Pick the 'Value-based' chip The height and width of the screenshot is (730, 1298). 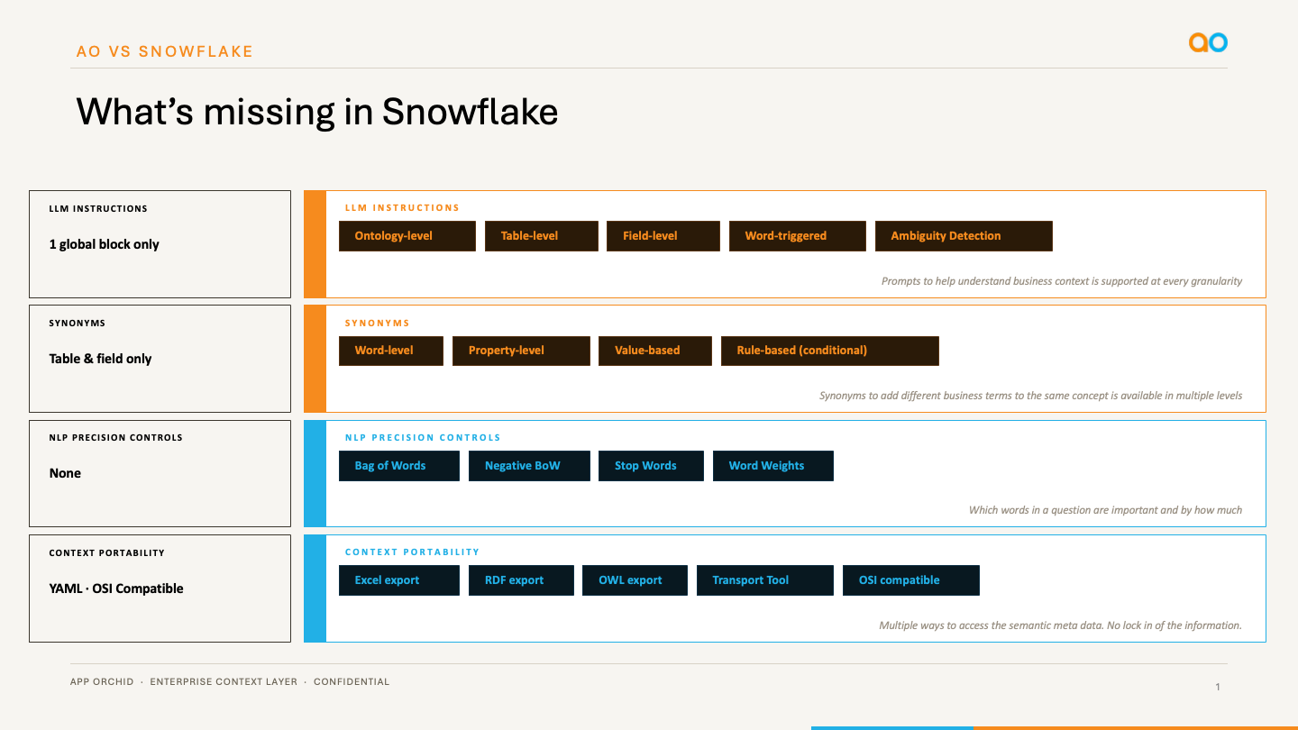point(655,351)
